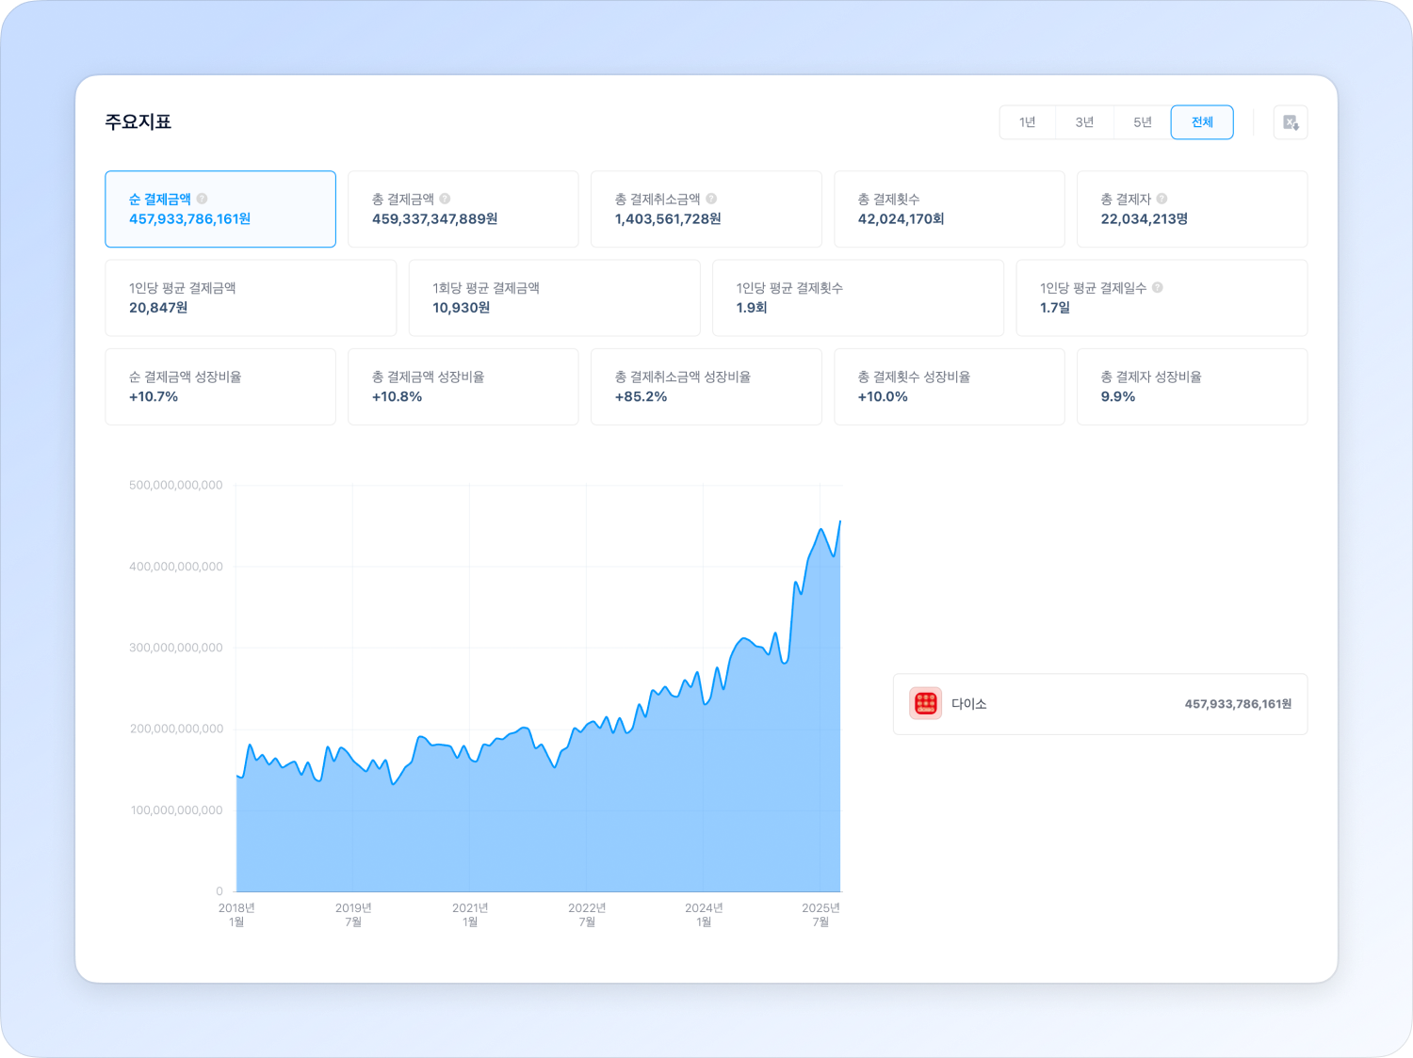Click help icon next to 총 결제취소금액

pos(711,199)
